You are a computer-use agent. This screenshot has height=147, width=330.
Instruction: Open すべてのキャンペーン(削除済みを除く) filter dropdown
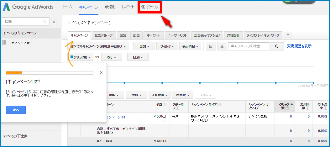(98, 46)
